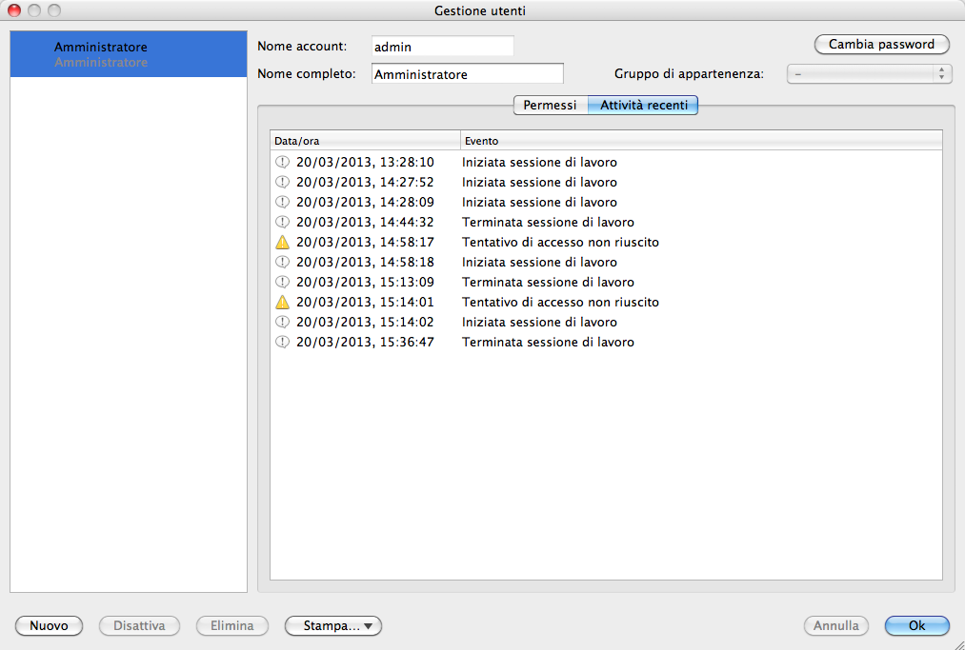Viewport: 965px width, 650px height.
Task: Click into the Nome account field
Action: 442,47
